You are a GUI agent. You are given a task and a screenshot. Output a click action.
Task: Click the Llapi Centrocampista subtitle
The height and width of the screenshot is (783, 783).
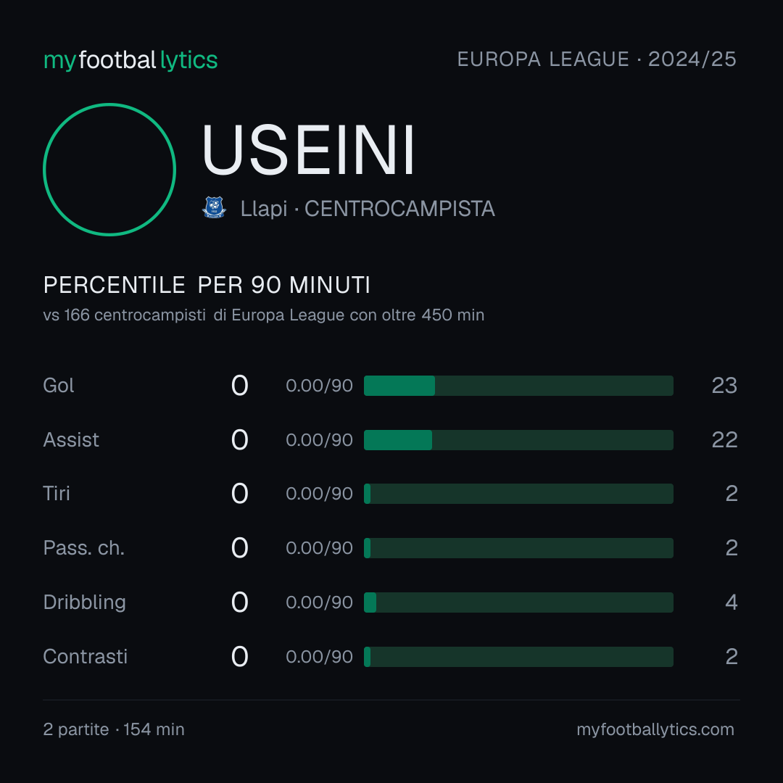tap(368, 209)
